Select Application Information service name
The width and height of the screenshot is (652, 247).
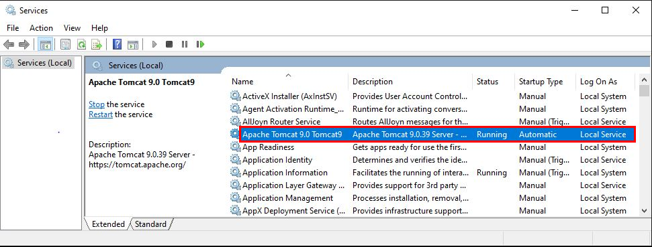click(285, 173)
